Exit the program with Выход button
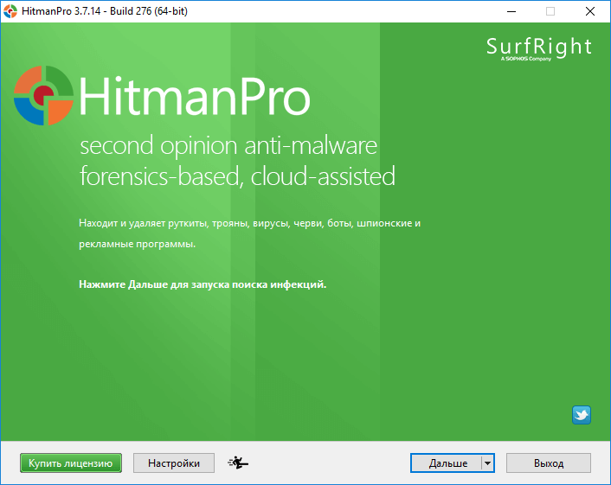This screenshot has width=611, height=485. click(549, 463)
